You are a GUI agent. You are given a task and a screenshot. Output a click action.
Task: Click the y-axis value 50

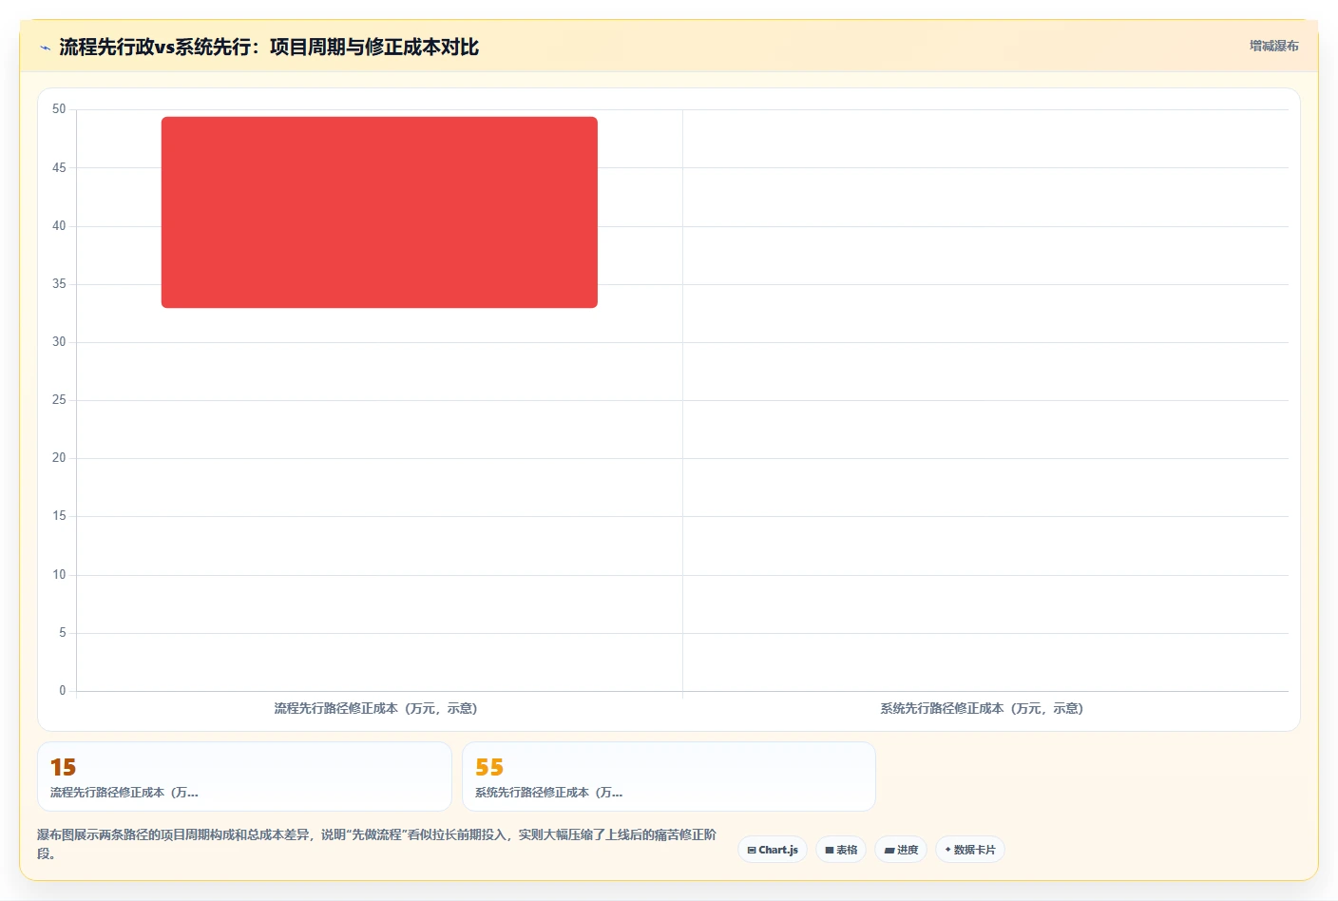pyautogui.click(x=59, y=109)
